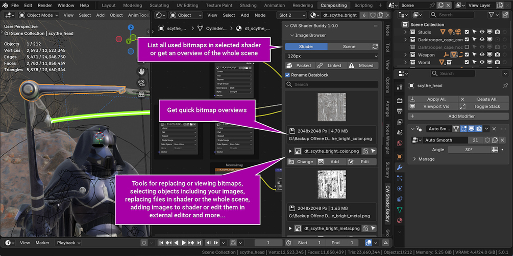Play the animation in reverse

point(176,243)
